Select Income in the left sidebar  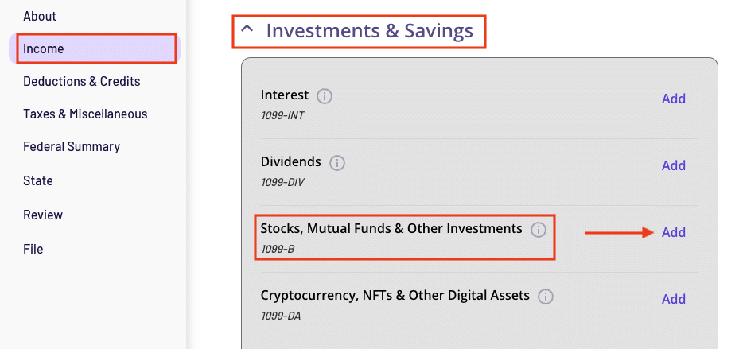click(44, 48)
